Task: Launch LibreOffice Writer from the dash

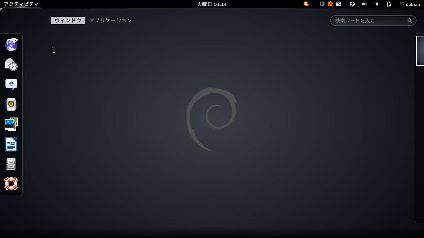Action: point(11,144)
